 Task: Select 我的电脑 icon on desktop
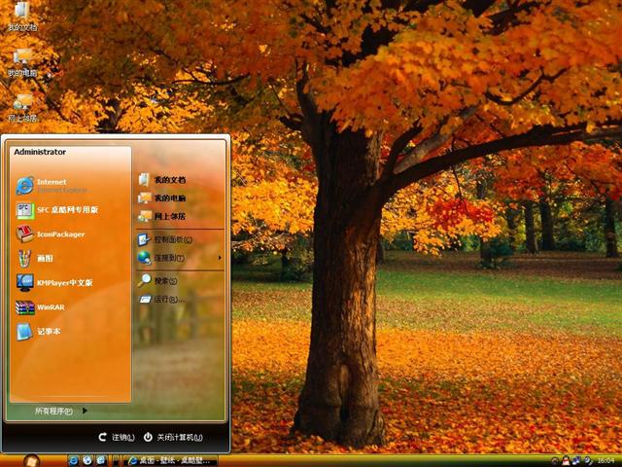pyautogui.click(x=22, y=62)
